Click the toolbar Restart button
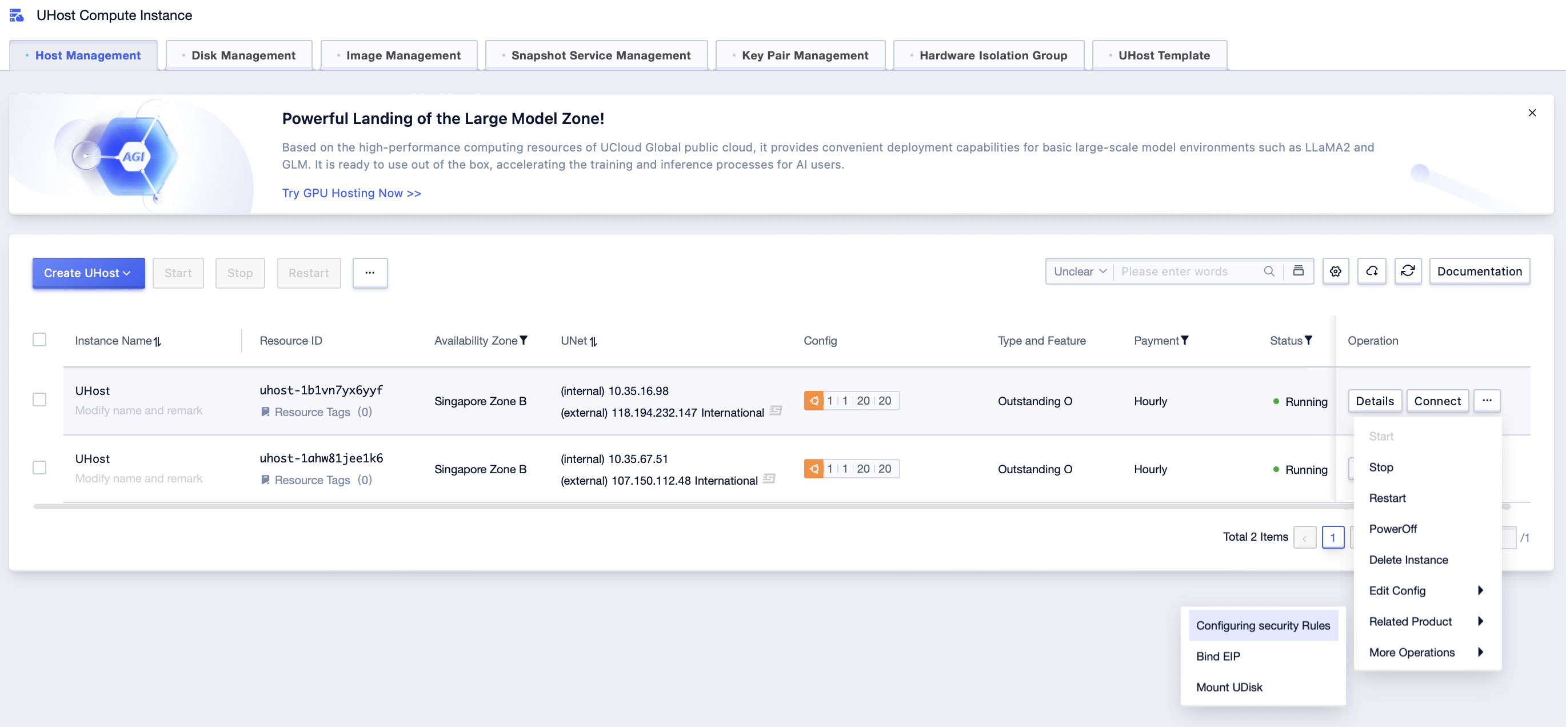This screenshot has width=1566, height=727. click(309, 273)
